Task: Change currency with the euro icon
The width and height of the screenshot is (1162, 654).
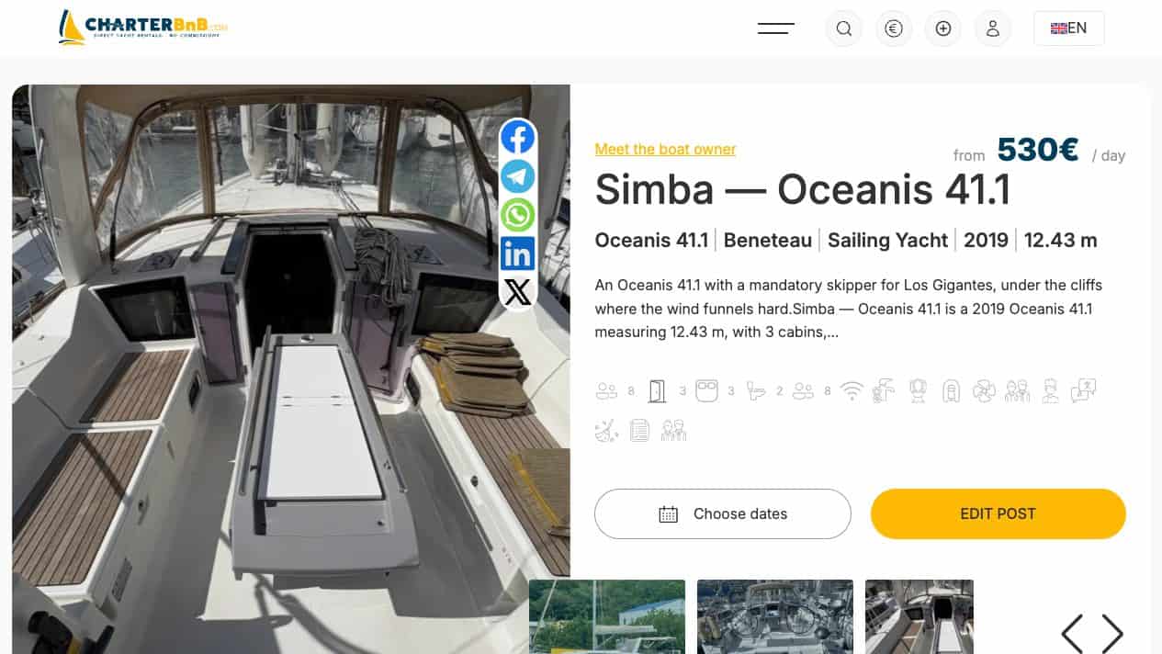Action: pos(894,28)
